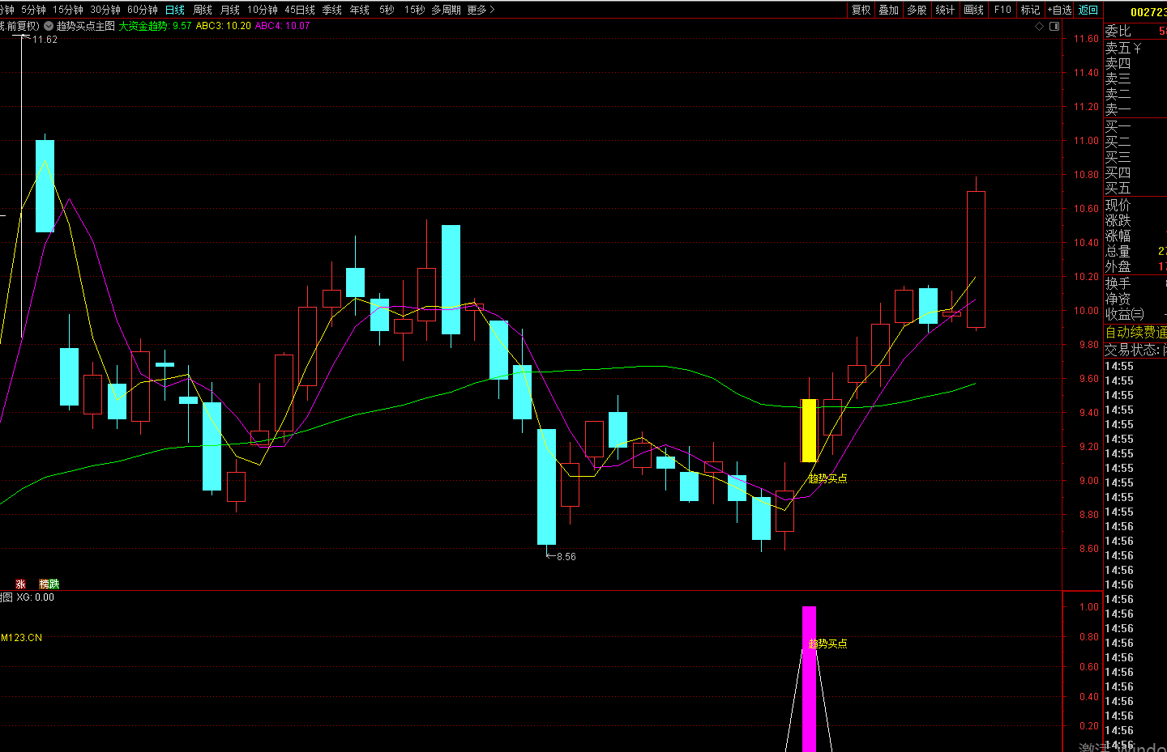Switch to the 周线 weekly period

203,10
